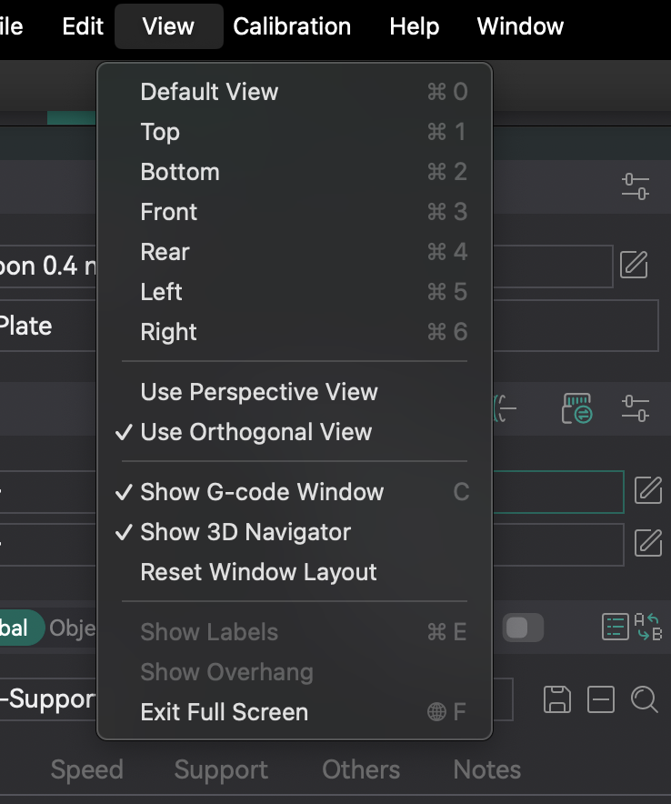The width and height of the screenshot is (671, 804).
Task: Select Bottom view from the menu
Action: click(180, 171)
